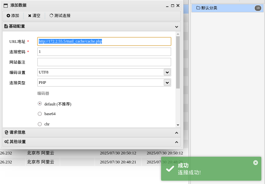Click the UTF8 encoding combo box

tap(104, 73)
